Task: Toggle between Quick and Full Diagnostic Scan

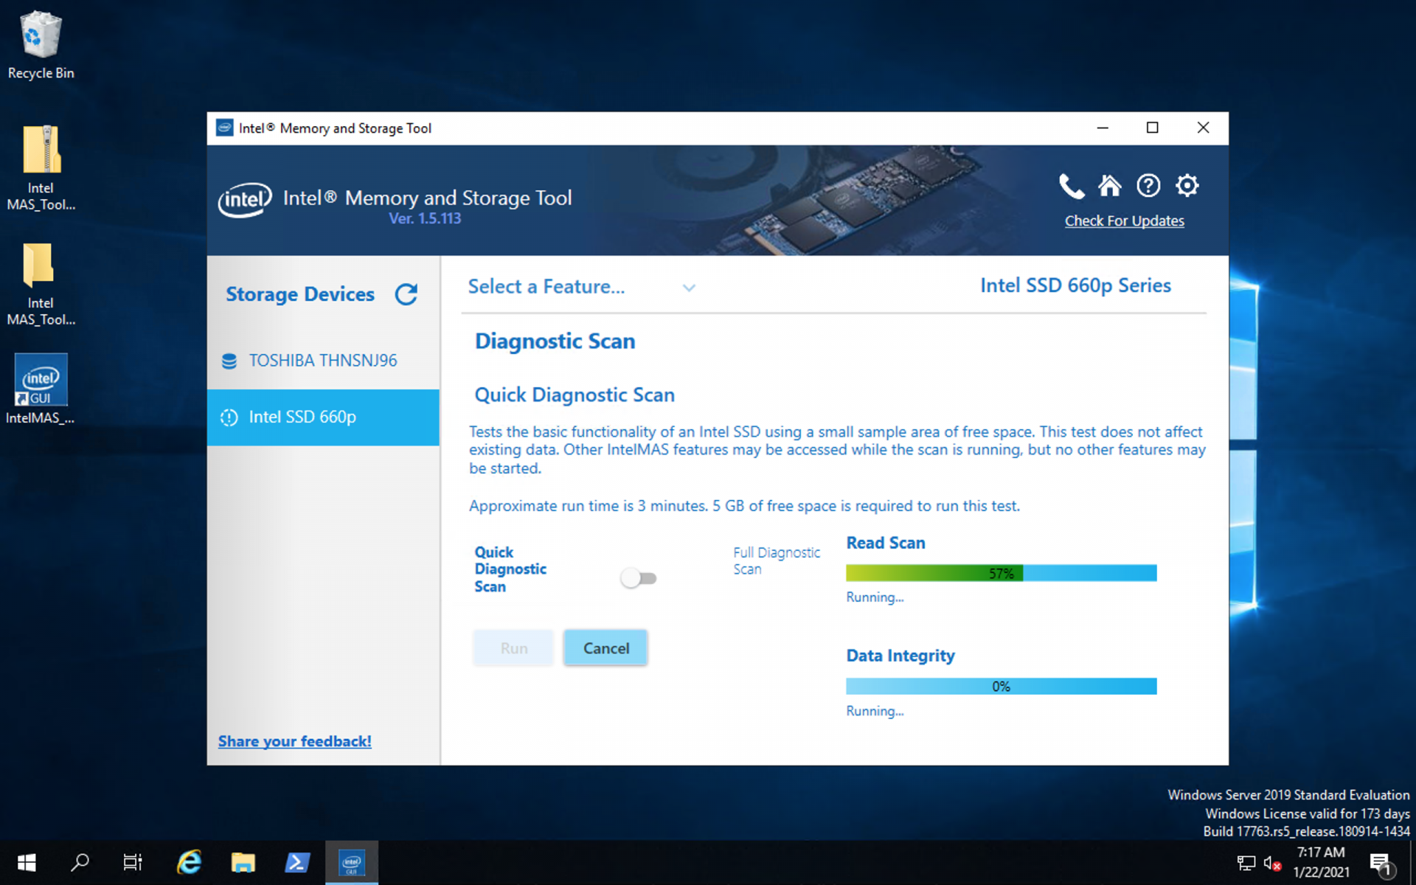Action: (x=638, y=578)
